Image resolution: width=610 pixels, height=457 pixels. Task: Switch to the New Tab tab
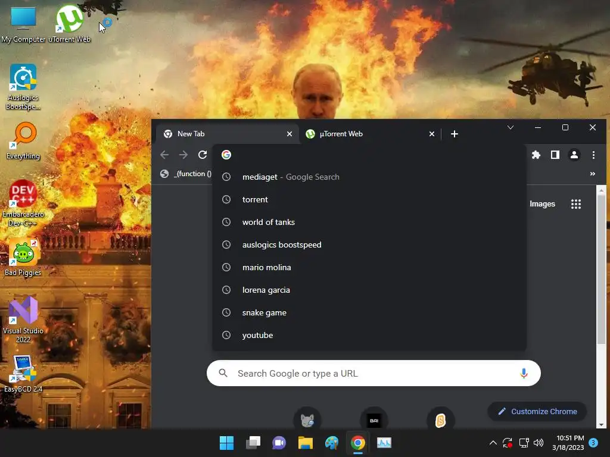[228, 134]
